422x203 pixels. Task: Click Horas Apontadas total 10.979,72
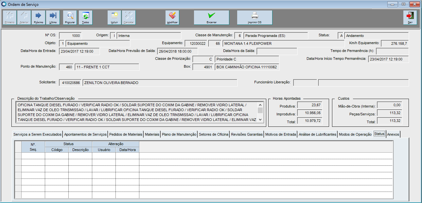point(309,121)
